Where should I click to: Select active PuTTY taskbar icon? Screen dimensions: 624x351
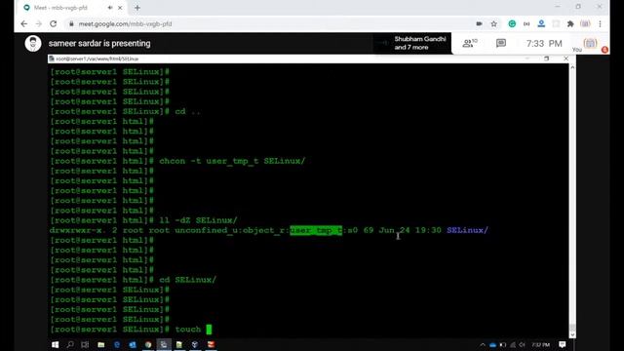tap(164, 344)
